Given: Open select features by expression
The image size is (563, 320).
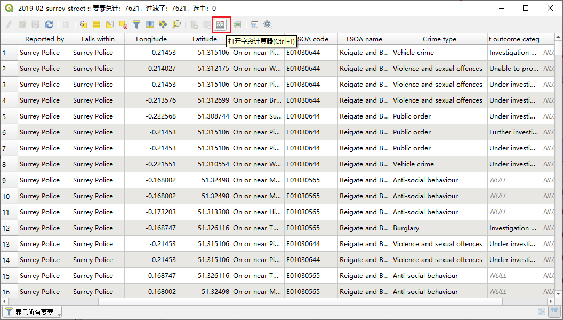Looking at the screenshot, I should [83, 24].
